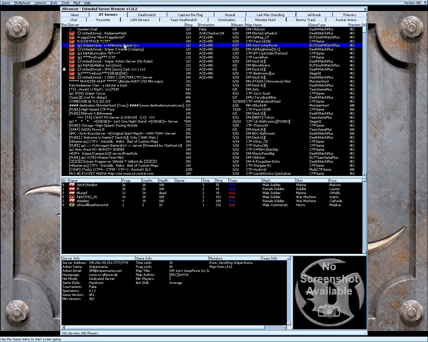Click the server list scroll-up arrow
The width and height of the screenshot is (428, 342).
click(364, 25)
